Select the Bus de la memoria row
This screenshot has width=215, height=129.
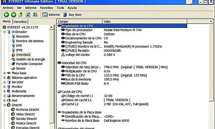pos(122,79)
